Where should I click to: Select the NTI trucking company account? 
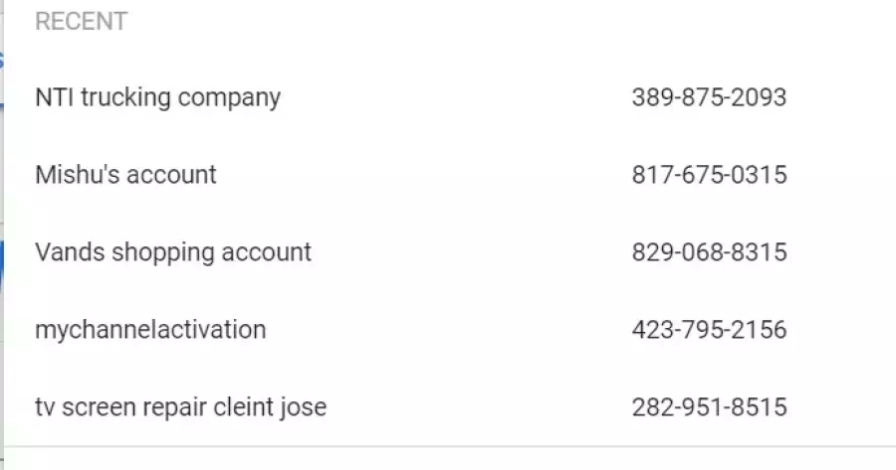pos(157,97)
